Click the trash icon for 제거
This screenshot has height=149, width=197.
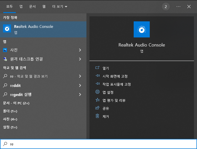97,116
